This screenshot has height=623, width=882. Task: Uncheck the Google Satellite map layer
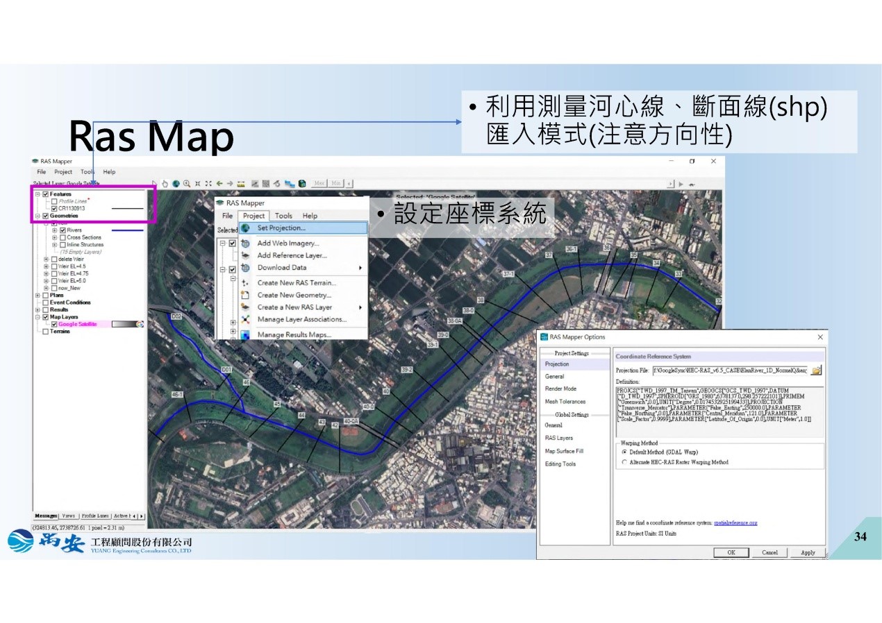click(x=53, y=324)
